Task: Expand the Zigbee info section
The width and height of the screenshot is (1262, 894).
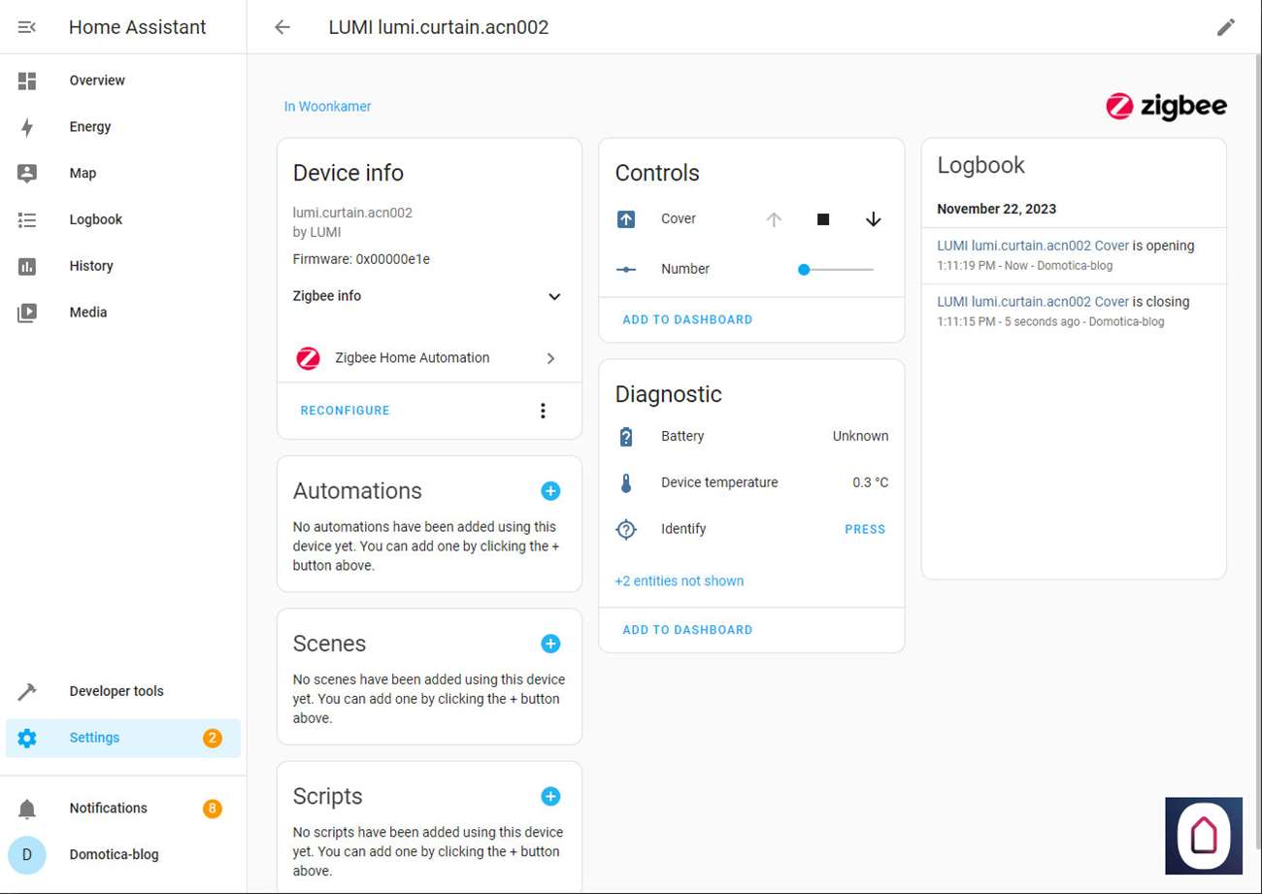Action: click(554, 297)
